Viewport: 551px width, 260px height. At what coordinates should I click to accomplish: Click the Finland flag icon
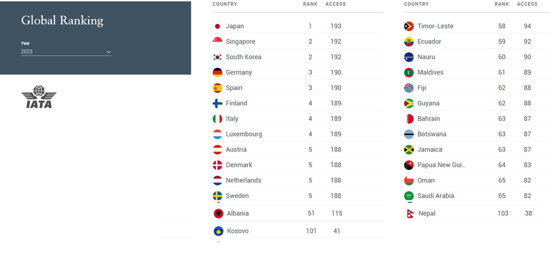tap(218, 103)
